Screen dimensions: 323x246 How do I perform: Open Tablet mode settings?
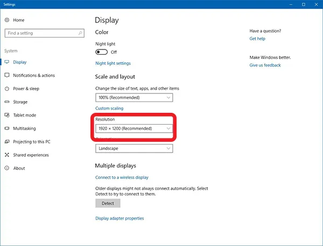point(25,115)
